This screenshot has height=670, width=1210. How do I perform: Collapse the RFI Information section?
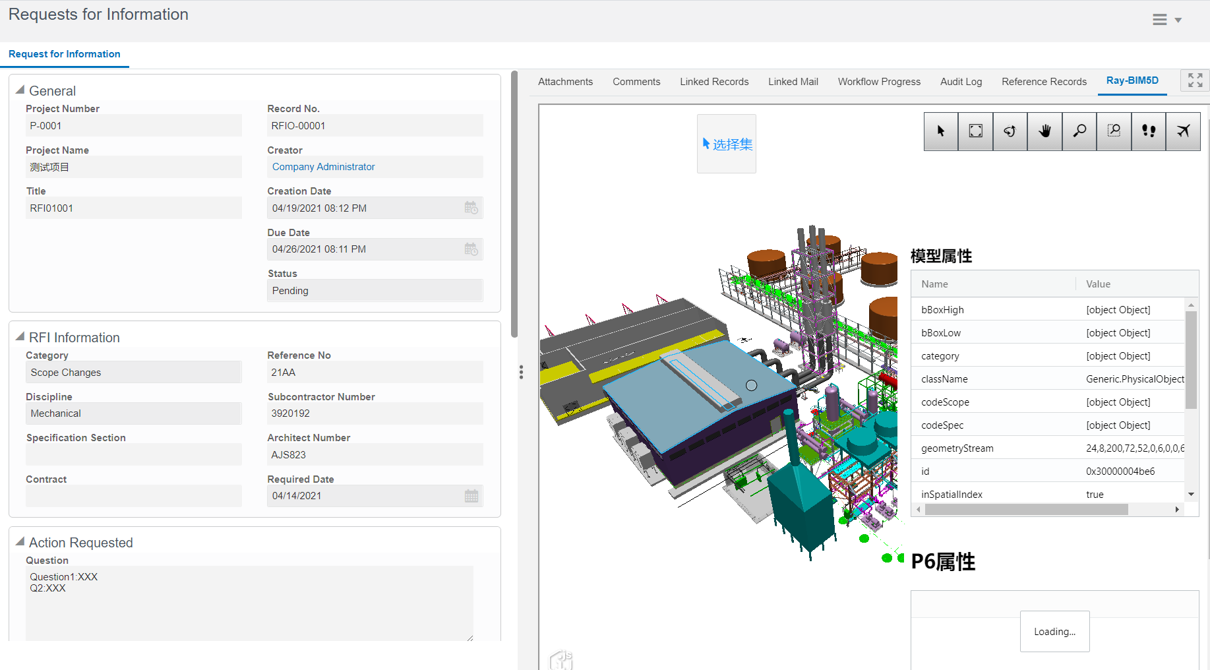20,337
